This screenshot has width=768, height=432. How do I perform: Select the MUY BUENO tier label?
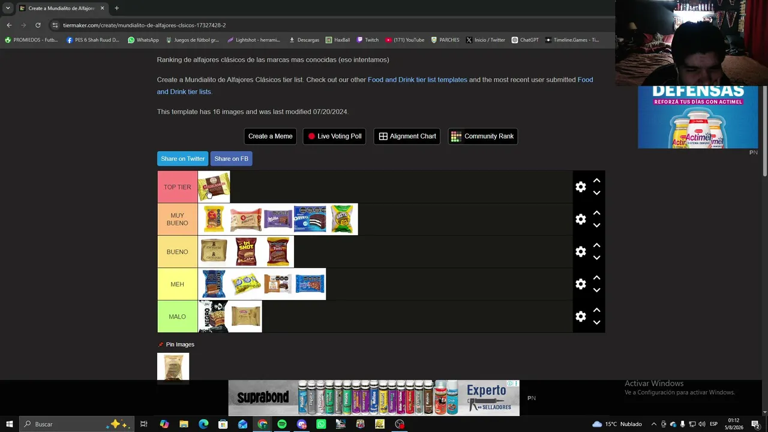(x=177, y=220)
